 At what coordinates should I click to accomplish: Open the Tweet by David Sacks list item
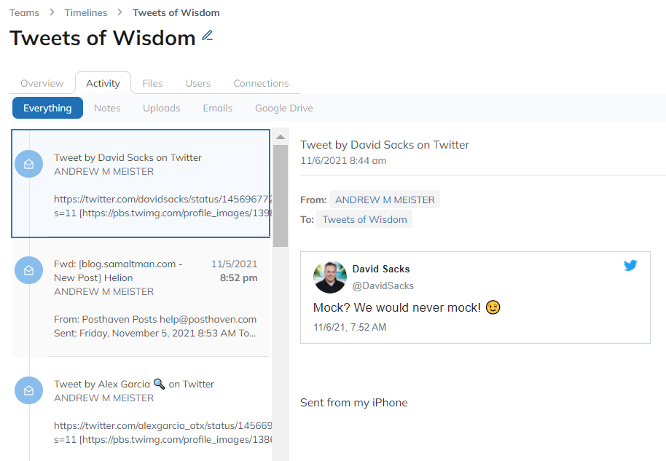click(141, 184)
